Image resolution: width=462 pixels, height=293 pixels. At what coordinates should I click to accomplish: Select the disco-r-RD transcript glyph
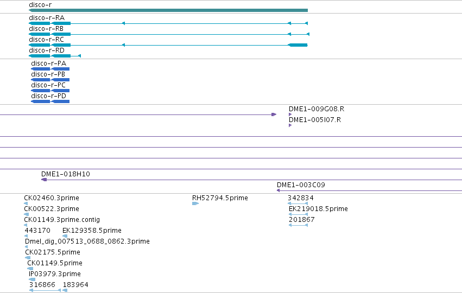pos(55,56)
